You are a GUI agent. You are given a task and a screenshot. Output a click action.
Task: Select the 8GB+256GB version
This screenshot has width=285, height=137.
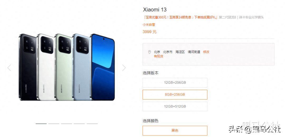pos(175,95)
